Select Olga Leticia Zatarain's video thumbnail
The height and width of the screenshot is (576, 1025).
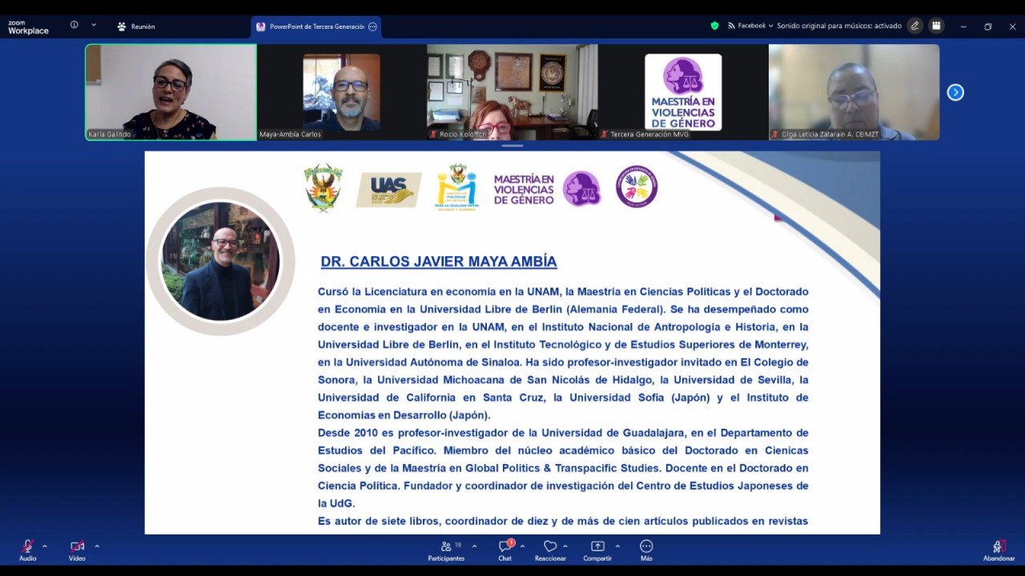click(x=854, y=92)
